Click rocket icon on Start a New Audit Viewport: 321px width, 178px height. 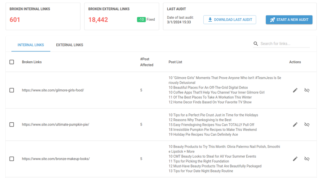tap(272, 20)
